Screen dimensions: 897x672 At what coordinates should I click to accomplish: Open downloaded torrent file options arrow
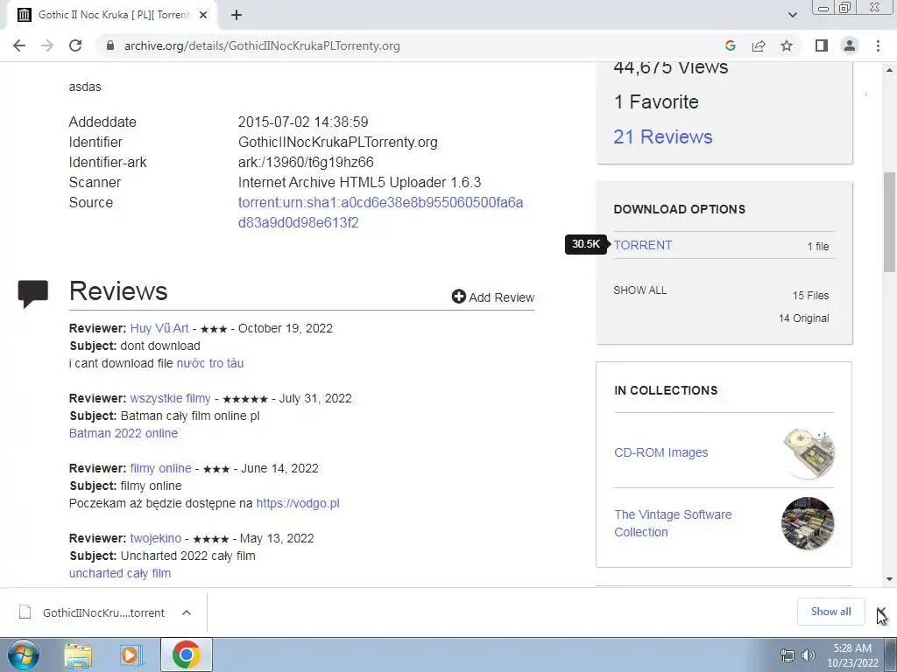[x=187, y=612]
